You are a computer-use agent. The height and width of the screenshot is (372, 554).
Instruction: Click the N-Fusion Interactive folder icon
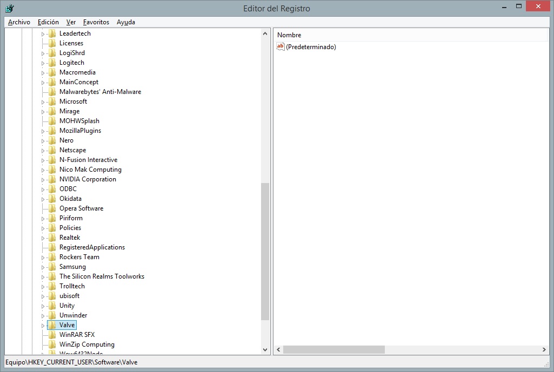[x=52, y=160]
